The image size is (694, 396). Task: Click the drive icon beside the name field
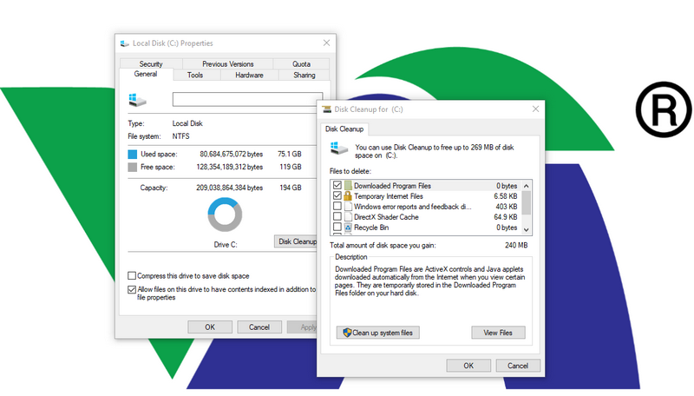137,100
